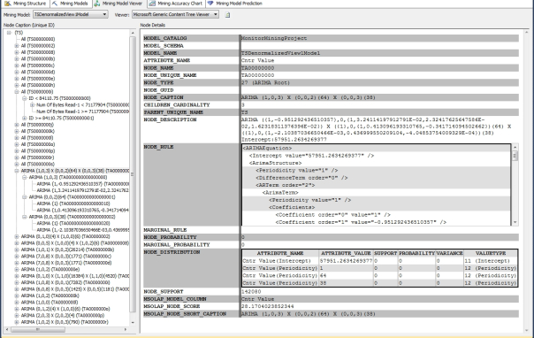Click the ATTRIBUTE_VALUE column header
The image size is (534, 338).
pyautogui.click(x=346, y=253)
